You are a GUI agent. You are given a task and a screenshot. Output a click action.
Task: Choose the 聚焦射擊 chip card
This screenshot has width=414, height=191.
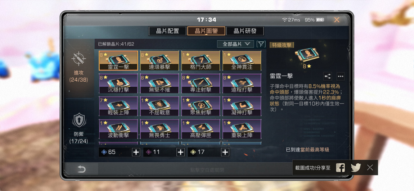[x=201, y=106]
